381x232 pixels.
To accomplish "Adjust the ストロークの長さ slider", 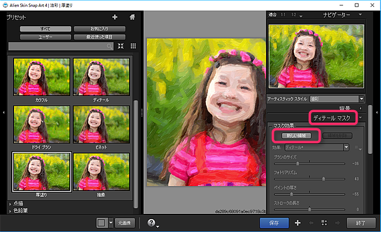I will point(309,209).
